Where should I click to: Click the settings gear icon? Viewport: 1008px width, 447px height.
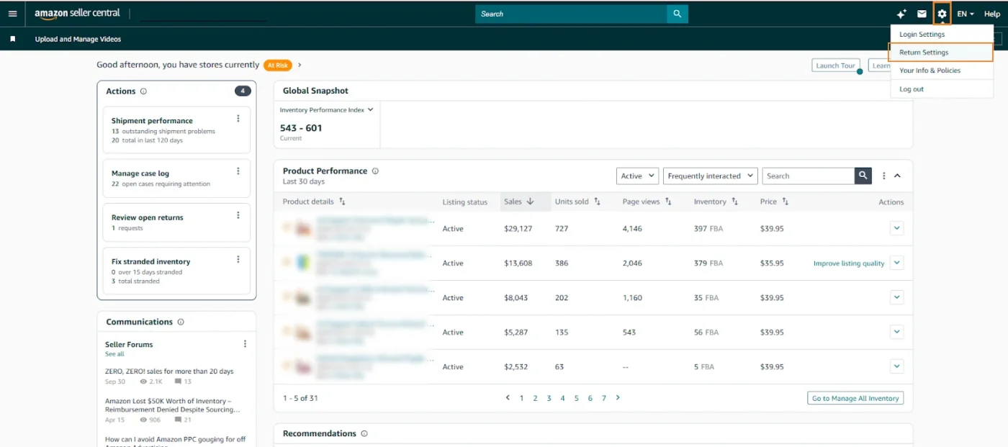[x=942, y=14]
